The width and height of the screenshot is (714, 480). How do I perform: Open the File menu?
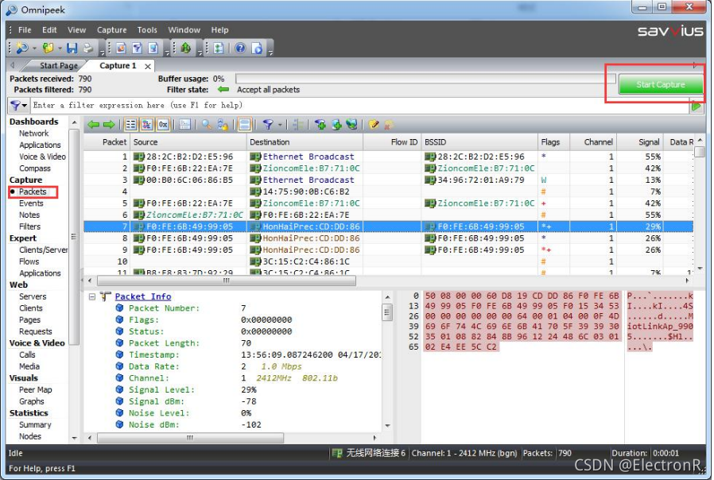click(25, 30)
